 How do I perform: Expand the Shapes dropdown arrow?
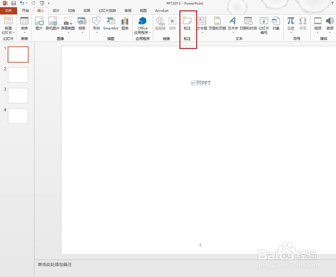tap(97, 33)
